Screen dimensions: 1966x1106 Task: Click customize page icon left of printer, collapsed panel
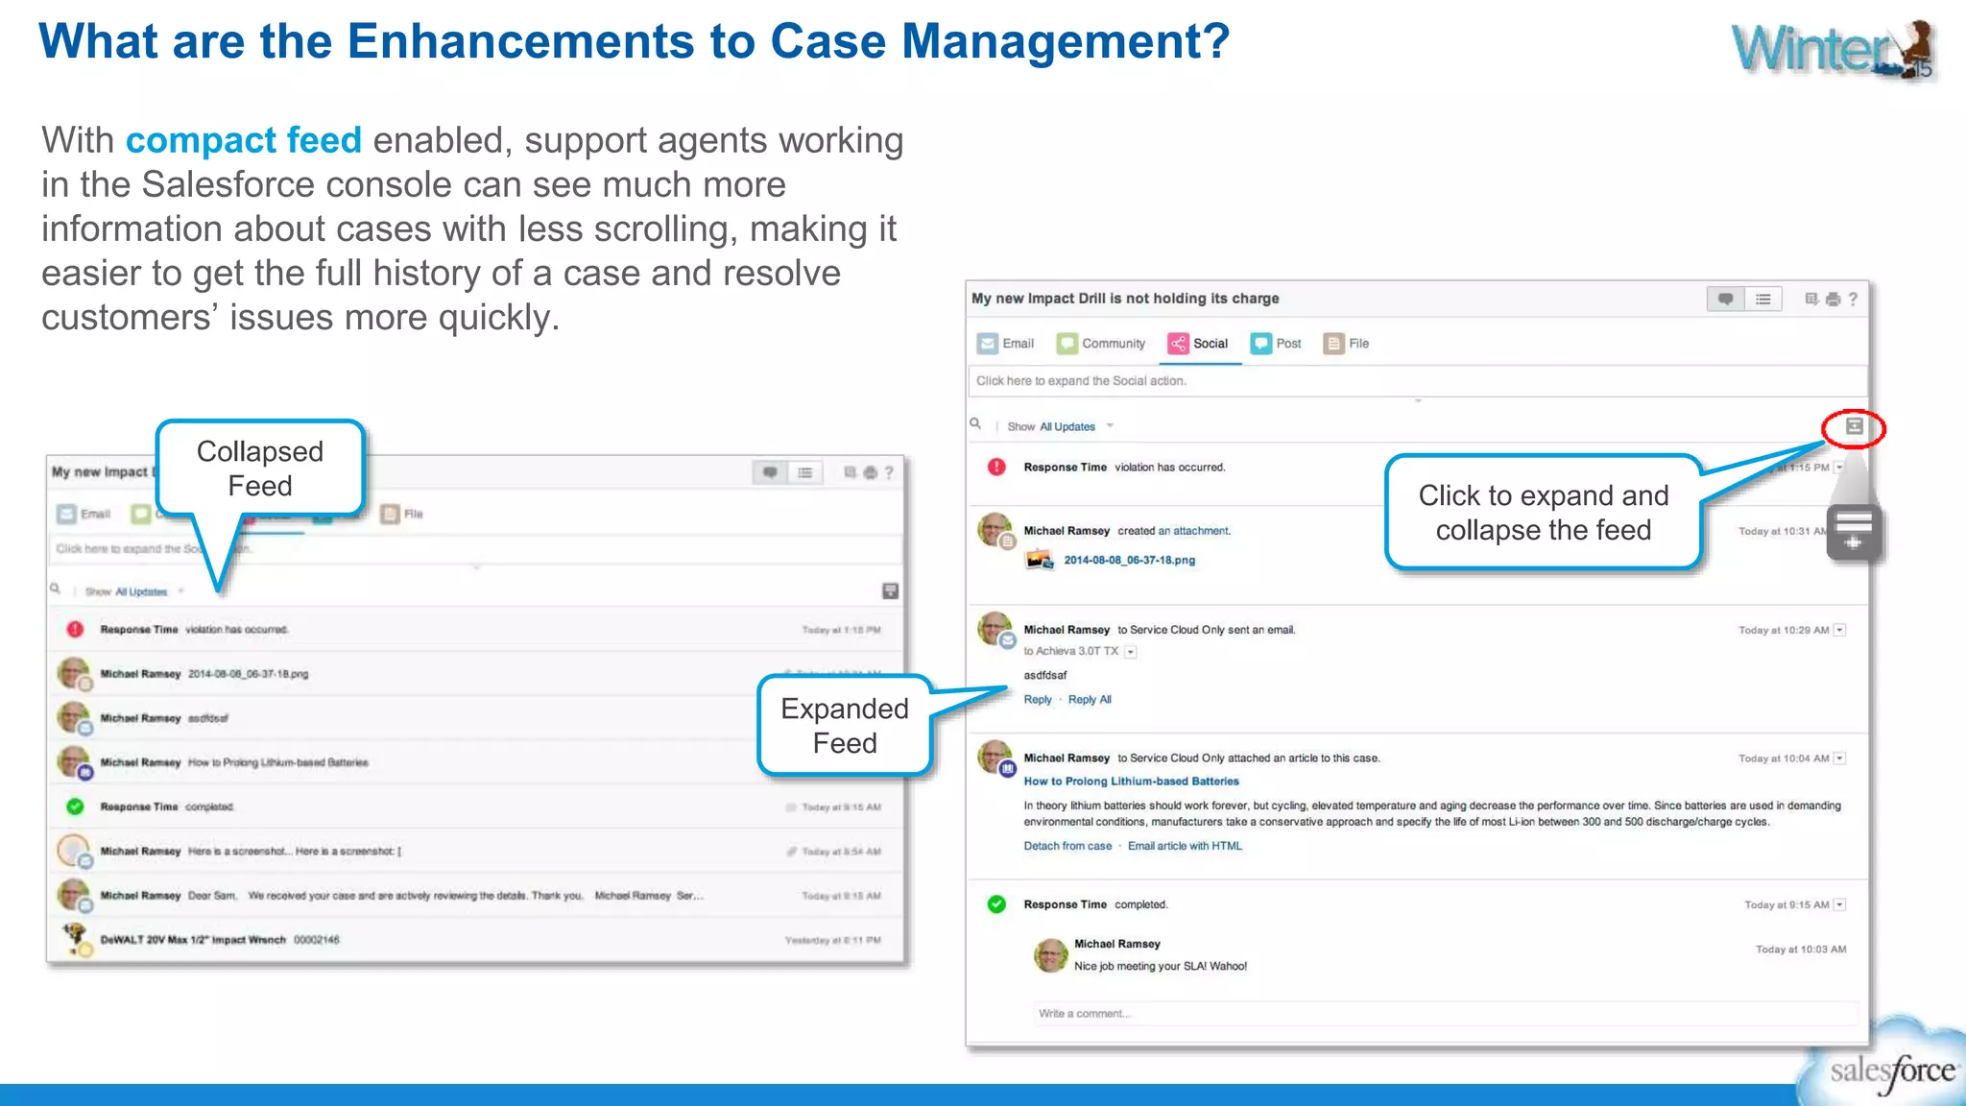[x=850, y=471]
